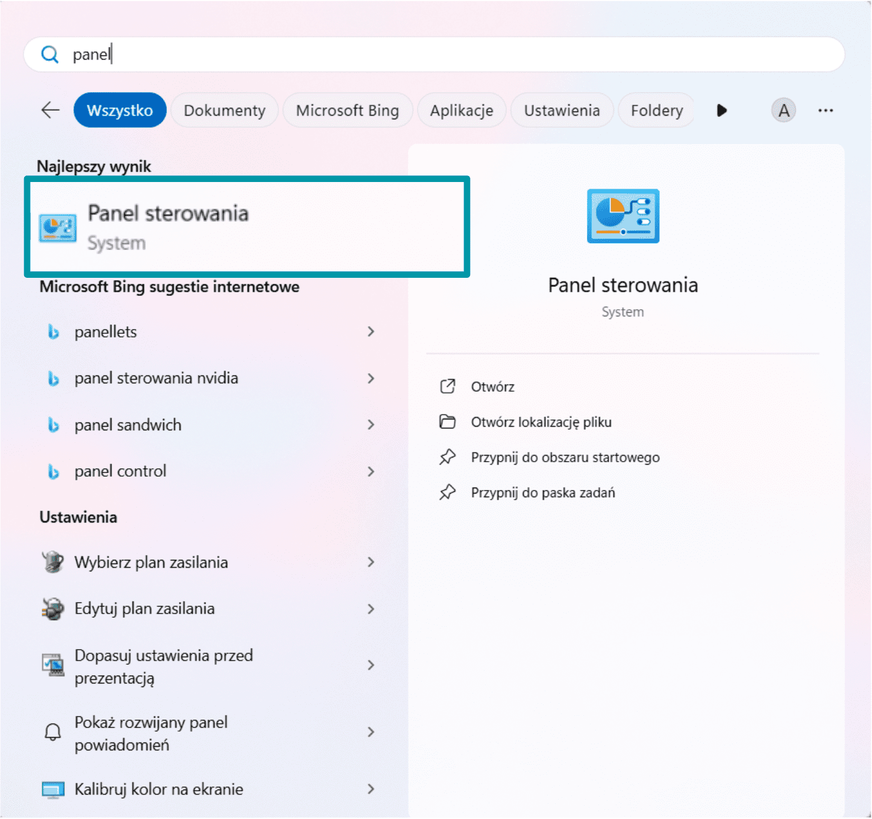Switch to the Aplikacje filter tab
Screen dimensions: 872x819
point(461,110)
